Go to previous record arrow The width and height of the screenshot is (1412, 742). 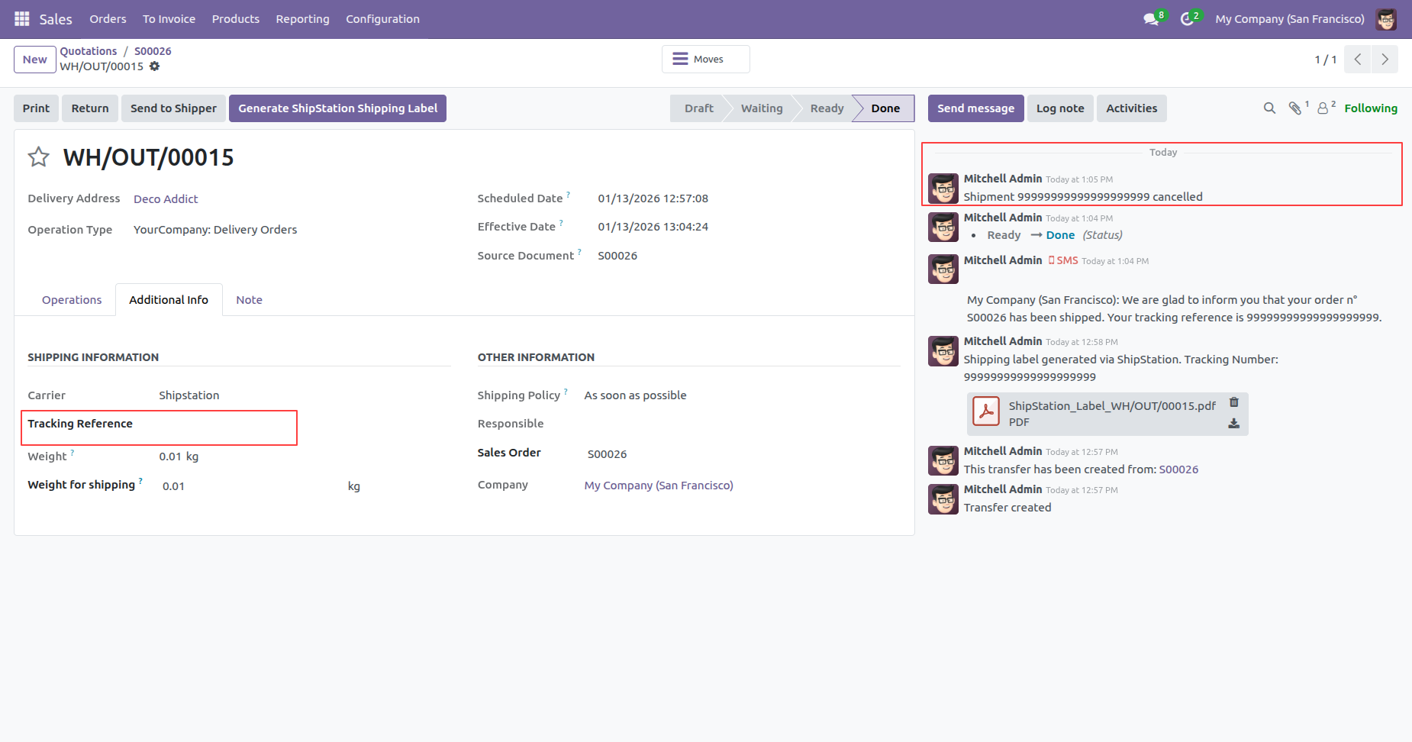1358,60
